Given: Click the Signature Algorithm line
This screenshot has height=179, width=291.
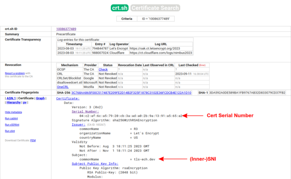Looking at the screenshot, I should tap(114, 120).
